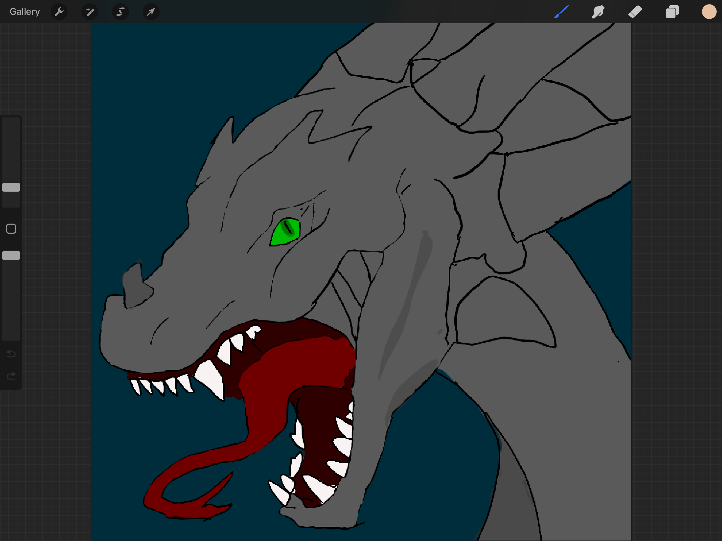Screen dimensions: 722x541
Task: Open the Layers panel
Action: point(672,12)
